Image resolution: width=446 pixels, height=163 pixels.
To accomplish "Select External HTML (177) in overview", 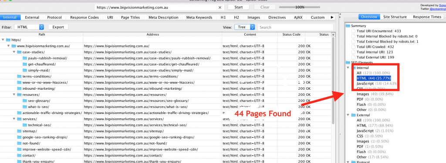I will tap(375, 126).
